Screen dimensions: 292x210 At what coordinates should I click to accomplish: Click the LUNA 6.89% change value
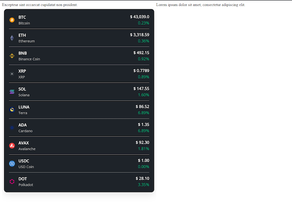pos(144,113)
